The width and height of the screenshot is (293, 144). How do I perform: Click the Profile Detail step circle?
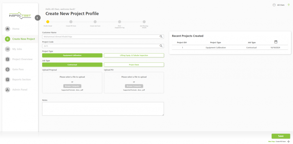(x=48, y=22)
